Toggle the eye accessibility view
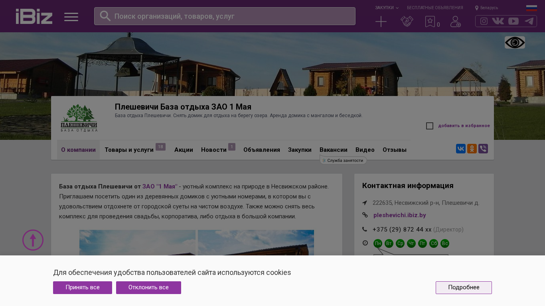This screenshot has width=545, height=306. coord(515,43)
